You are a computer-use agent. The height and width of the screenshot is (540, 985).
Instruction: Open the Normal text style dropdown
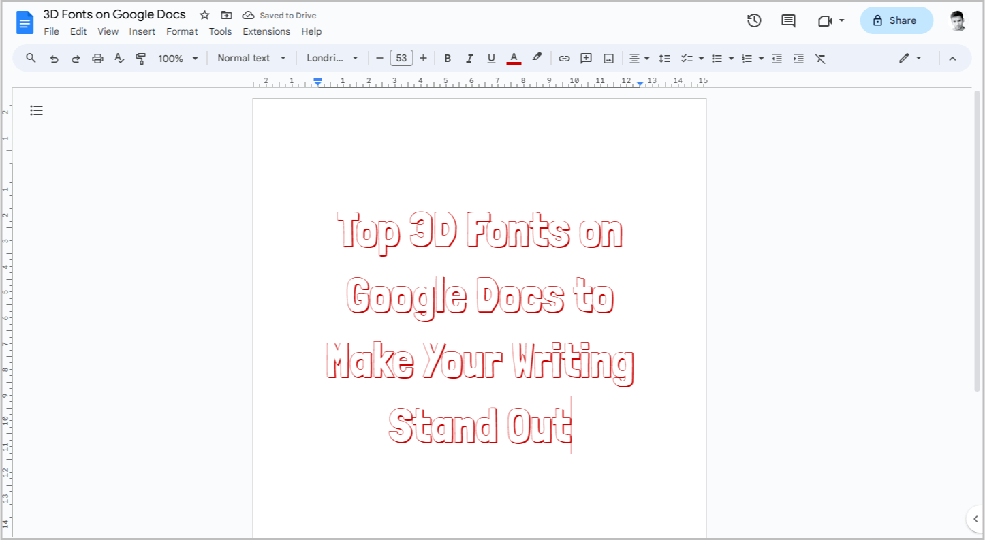point(252,59)
